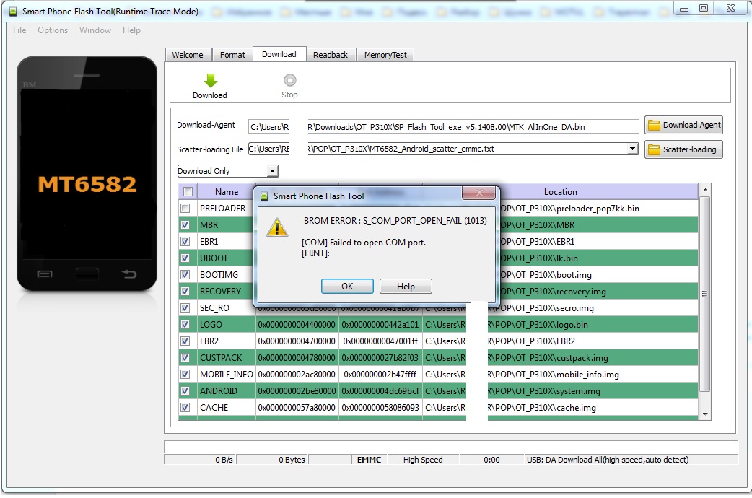Click Help button in error dialog
Viewport: 752px width, 498px height.
[x=406, y=287]
